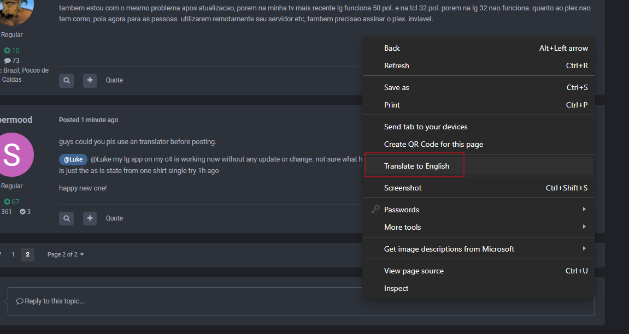Click the checkmark badge icon next to 3
Screen dimensions: 629x334
[x=20, y=211]
